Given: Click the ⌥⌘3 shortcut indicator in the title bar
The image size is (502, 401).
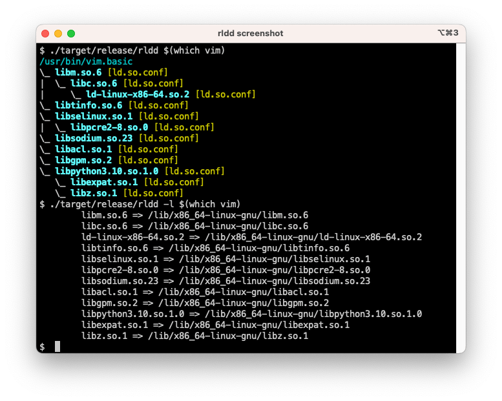Looking at the screenshot, I should (x=448, y=33).
